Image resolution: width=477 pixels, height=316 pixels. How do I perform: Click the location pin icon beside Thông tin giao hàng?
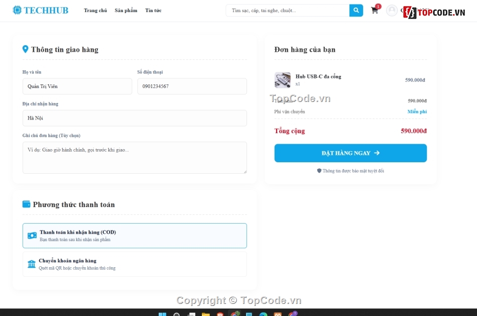[25, 49]
